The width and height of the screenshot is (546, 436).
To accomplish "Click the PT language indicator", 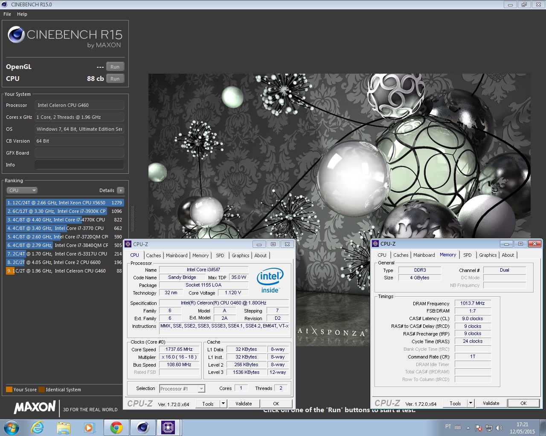I will (448, 427).
